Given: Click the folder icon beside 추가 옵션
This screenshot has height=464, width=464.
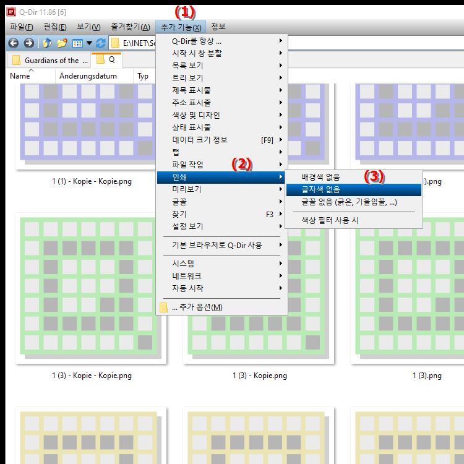Looking at the screenshot, I should (x=163, y=307).
